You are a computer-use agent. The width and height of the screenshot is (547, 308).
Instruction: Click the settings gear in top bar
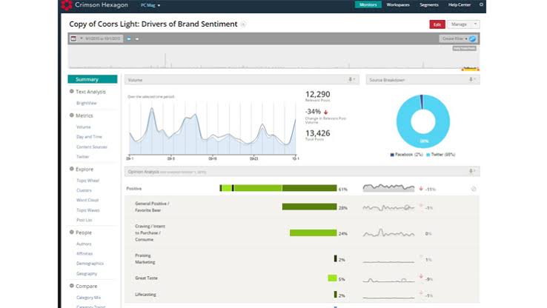coord(481,5)
